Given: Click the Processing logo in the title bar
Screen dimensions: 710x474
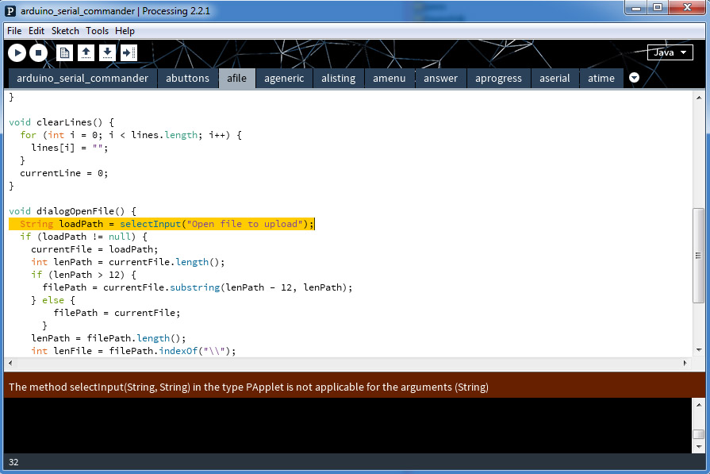Looking at the screenshot, I should coord(10,11).
